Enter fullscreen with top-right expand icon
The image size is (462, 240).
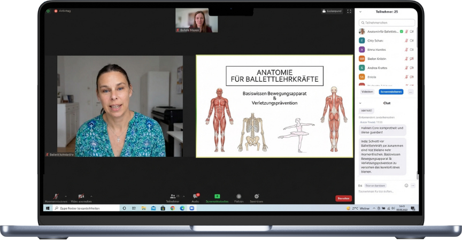click(x=349, y=11)
